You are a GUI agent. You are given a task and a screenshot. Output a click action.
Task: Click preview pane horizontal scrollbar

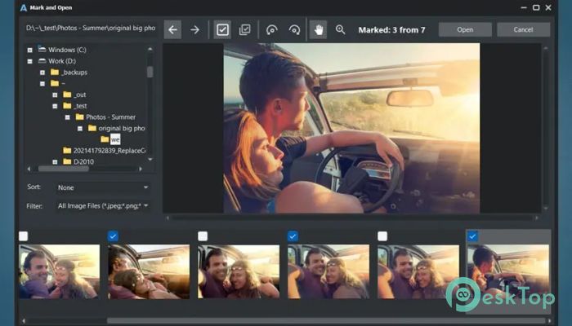click(x=352, y=218)
